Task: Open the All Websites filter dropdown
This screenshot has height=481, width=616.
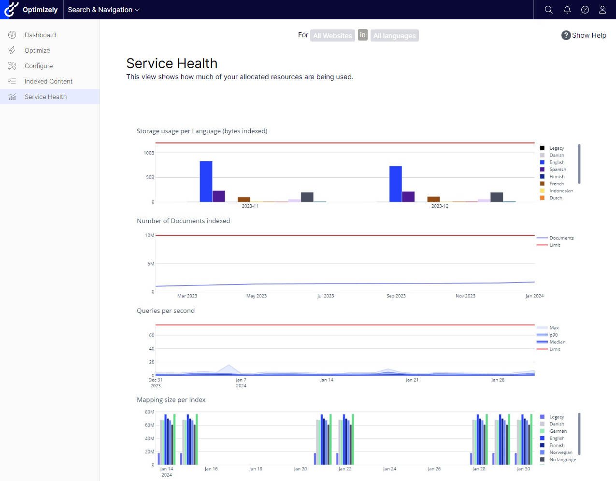Action: pyautogui.click(x=332, y=36)
